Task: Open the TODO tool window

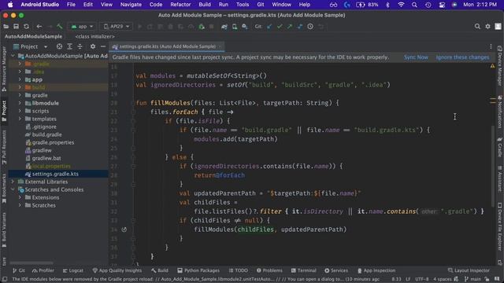Action: pos(238,270)
